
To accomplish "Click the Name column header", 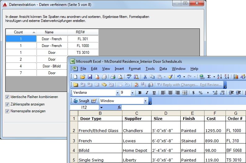I will (x=52, y=32).
